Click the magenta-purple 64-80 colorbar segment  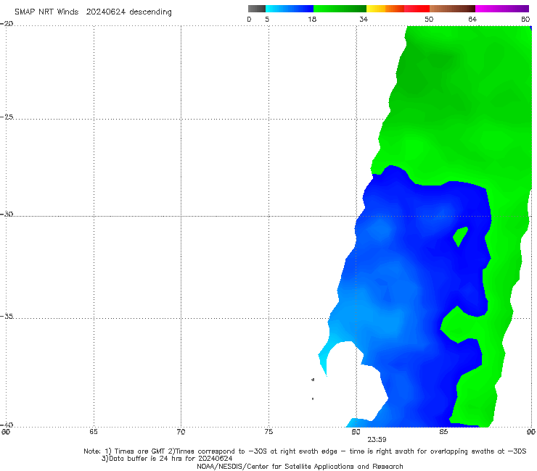(502, 9)
